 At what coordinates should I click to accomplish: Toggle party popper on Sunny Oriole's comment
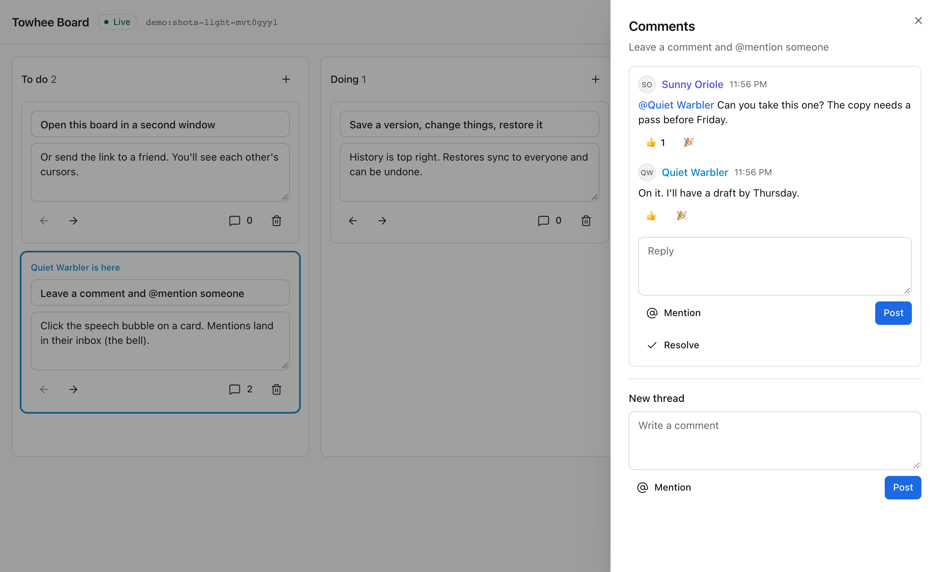[x=688, y=142]
